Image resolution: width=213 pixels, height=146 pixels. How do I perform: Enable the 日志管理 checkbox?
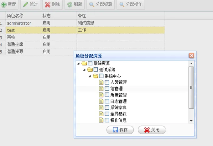click(107, 101)
